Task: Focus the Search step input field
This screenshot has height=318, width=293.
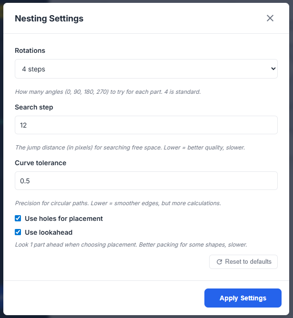Action: [146, 125]
